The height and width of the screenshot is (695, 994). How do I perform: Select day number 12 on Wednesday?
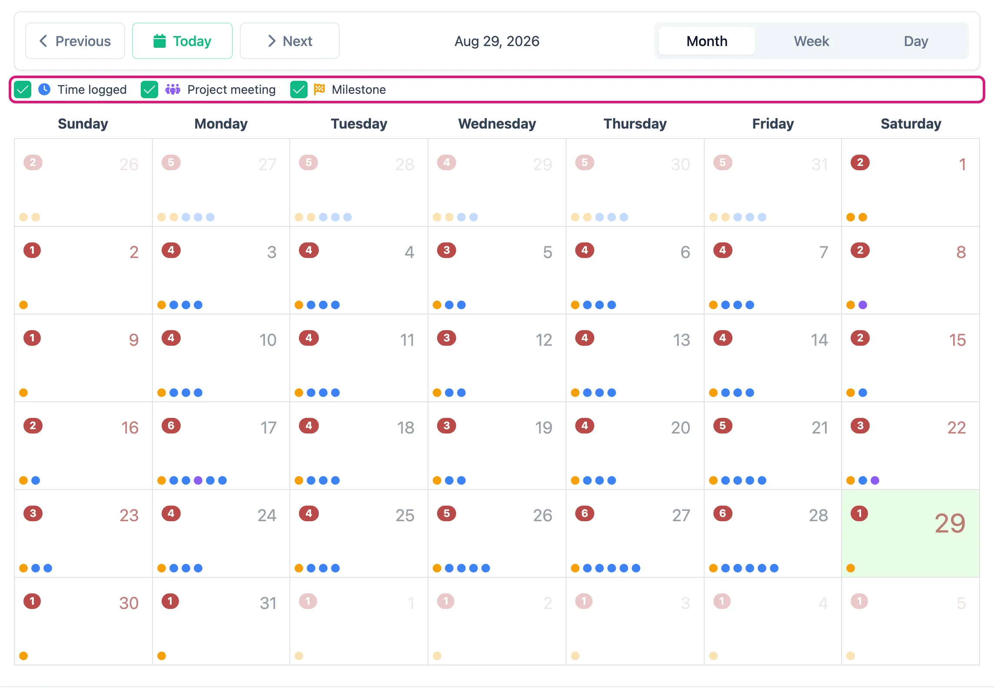coord(543,340)
